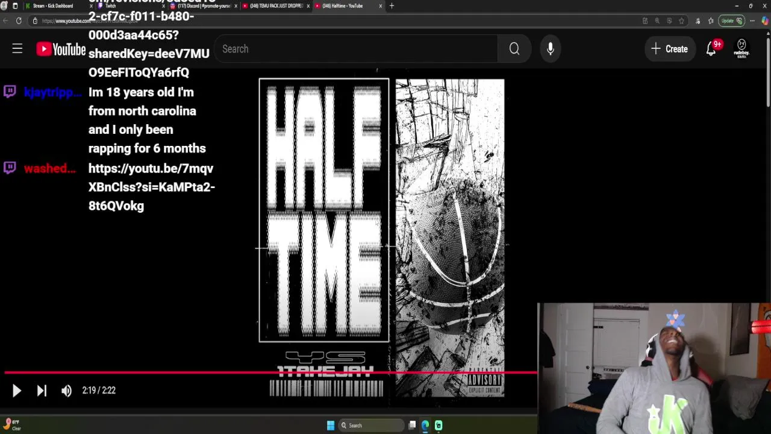Click the 2:19 / 2:22 time display
771x434 pixels.
coord(99,391)
